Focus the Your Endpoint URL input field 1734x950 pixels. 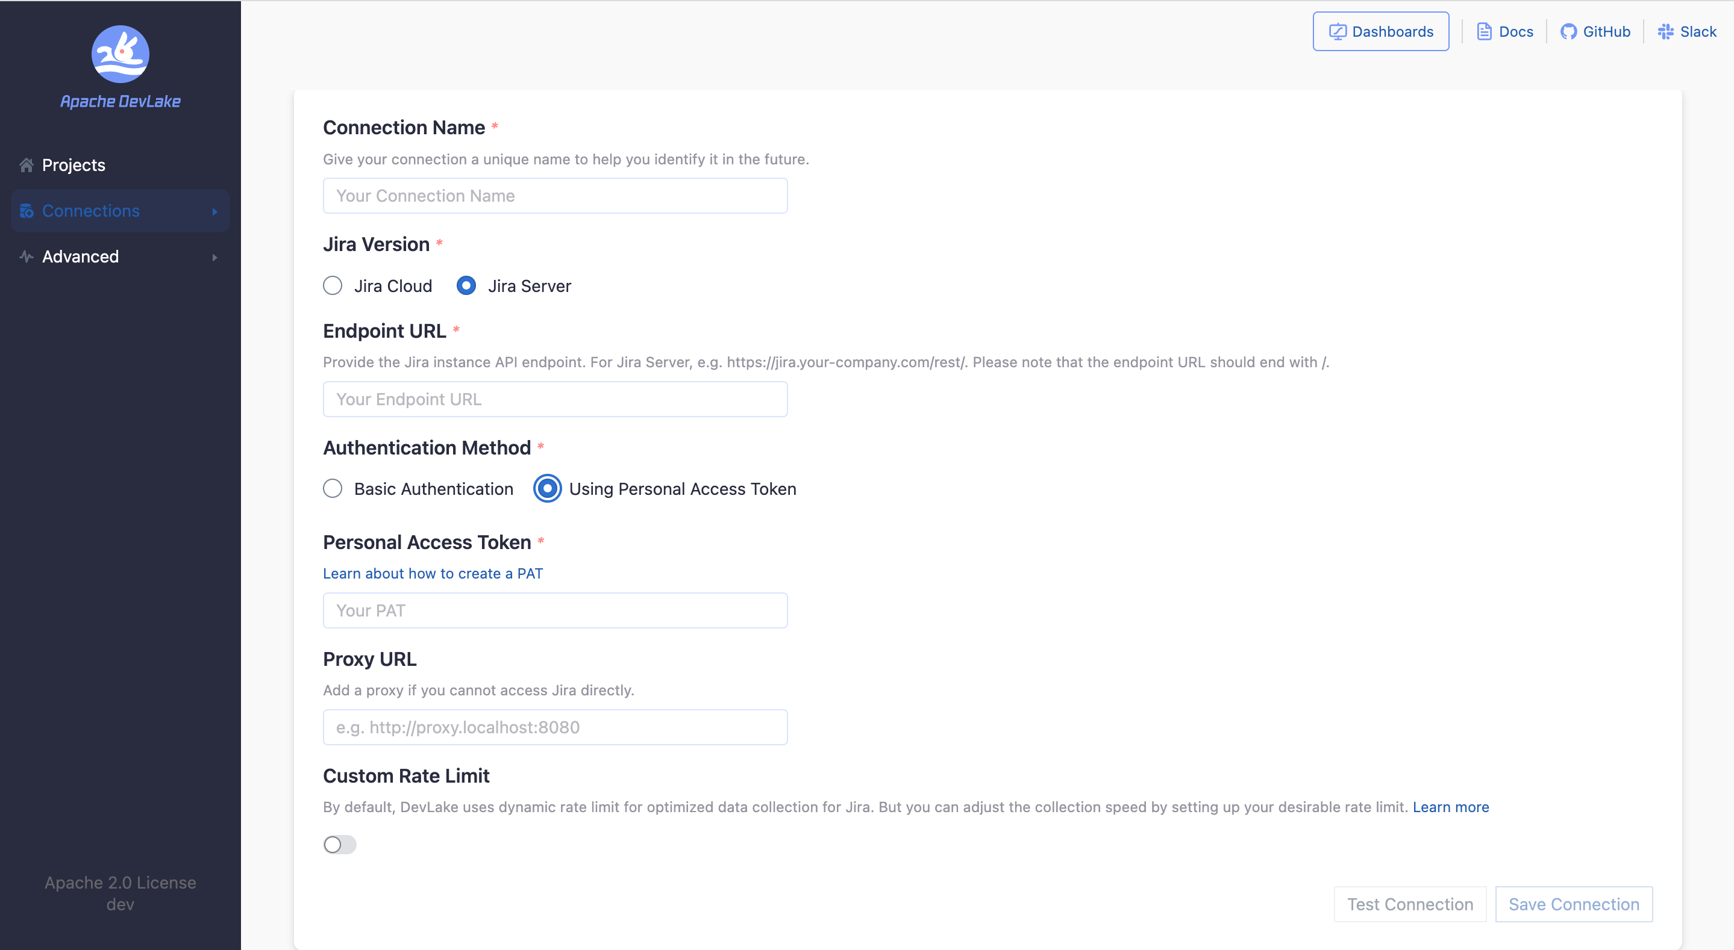click(555, 399)
